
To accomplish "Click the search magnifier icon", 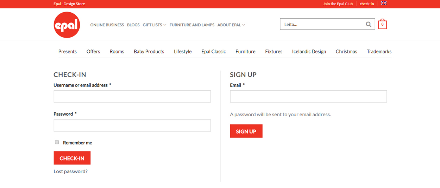I will [x=369, y=24].
